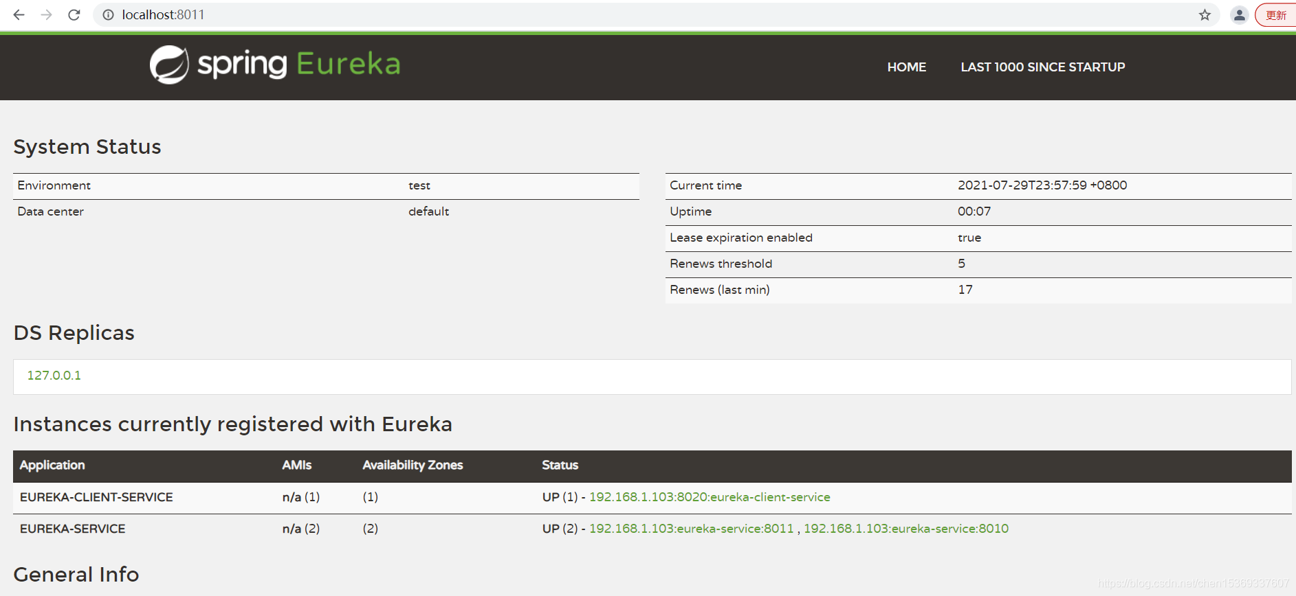Open the HOME navigation item
The image size is (1296, 596).
906,67
